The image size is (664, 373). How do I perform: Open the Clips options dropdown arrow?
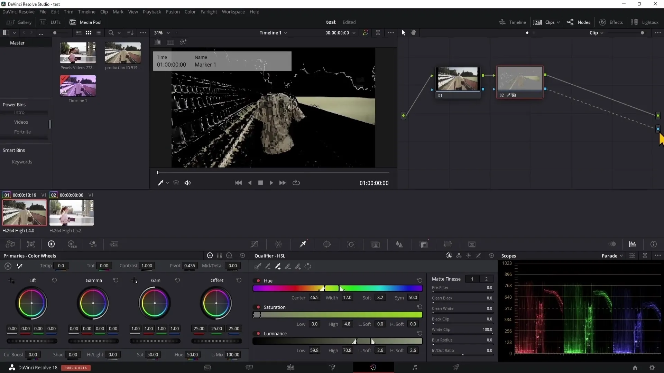point(558,22)
